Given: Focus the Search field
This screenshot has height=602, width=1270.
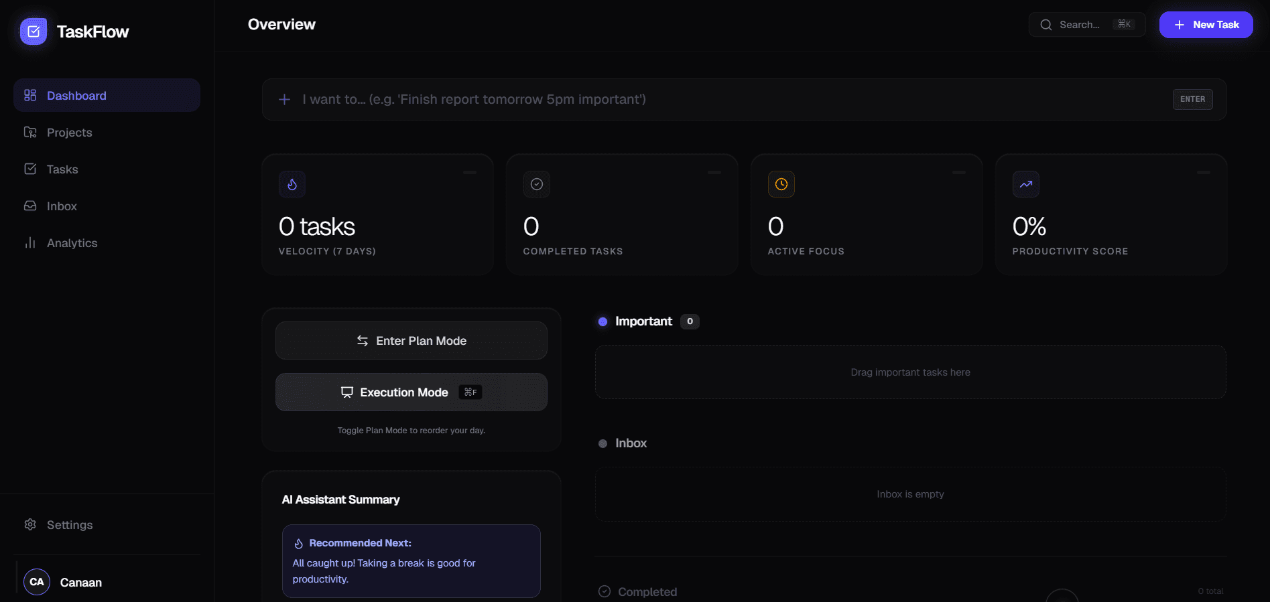Looking at the screenshot, I should click(x=1087, y=25).
